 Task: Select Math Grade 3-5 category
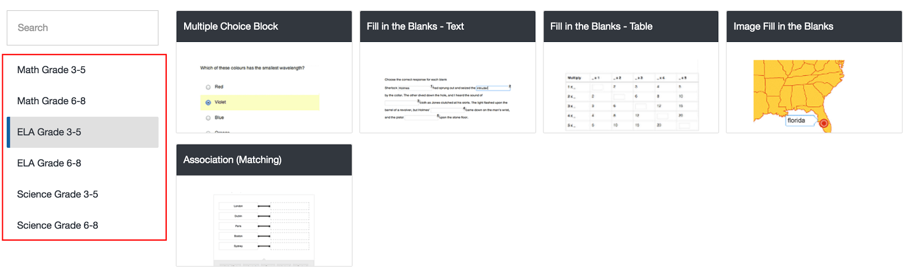coord(82,70)
